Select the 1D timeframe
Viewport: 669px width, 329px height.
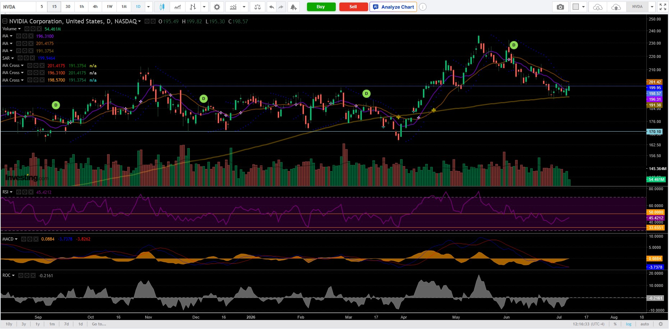[138, 7]
